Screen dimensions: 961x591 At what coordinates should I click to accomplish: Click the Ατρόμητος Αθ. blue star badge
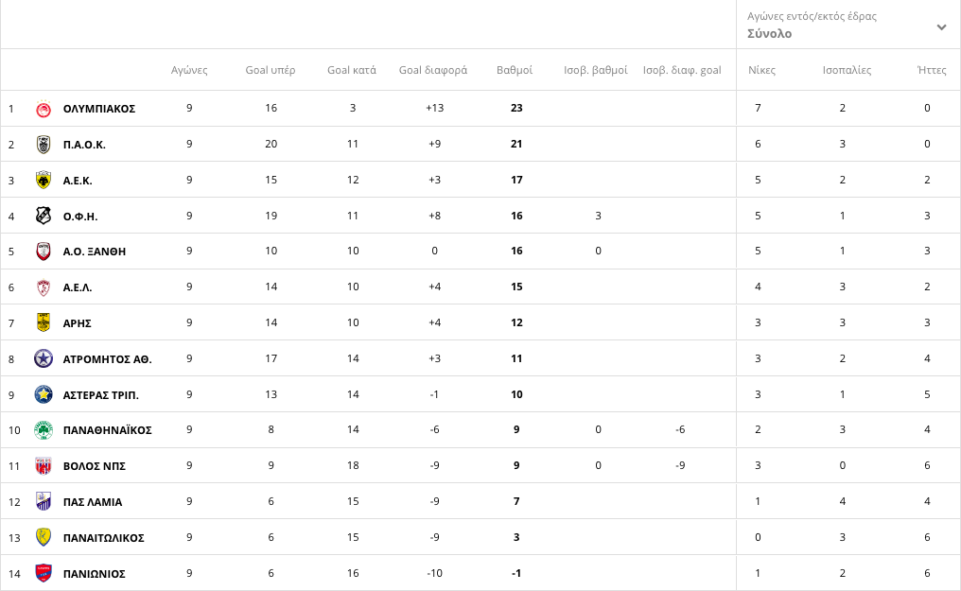point(43,359)
